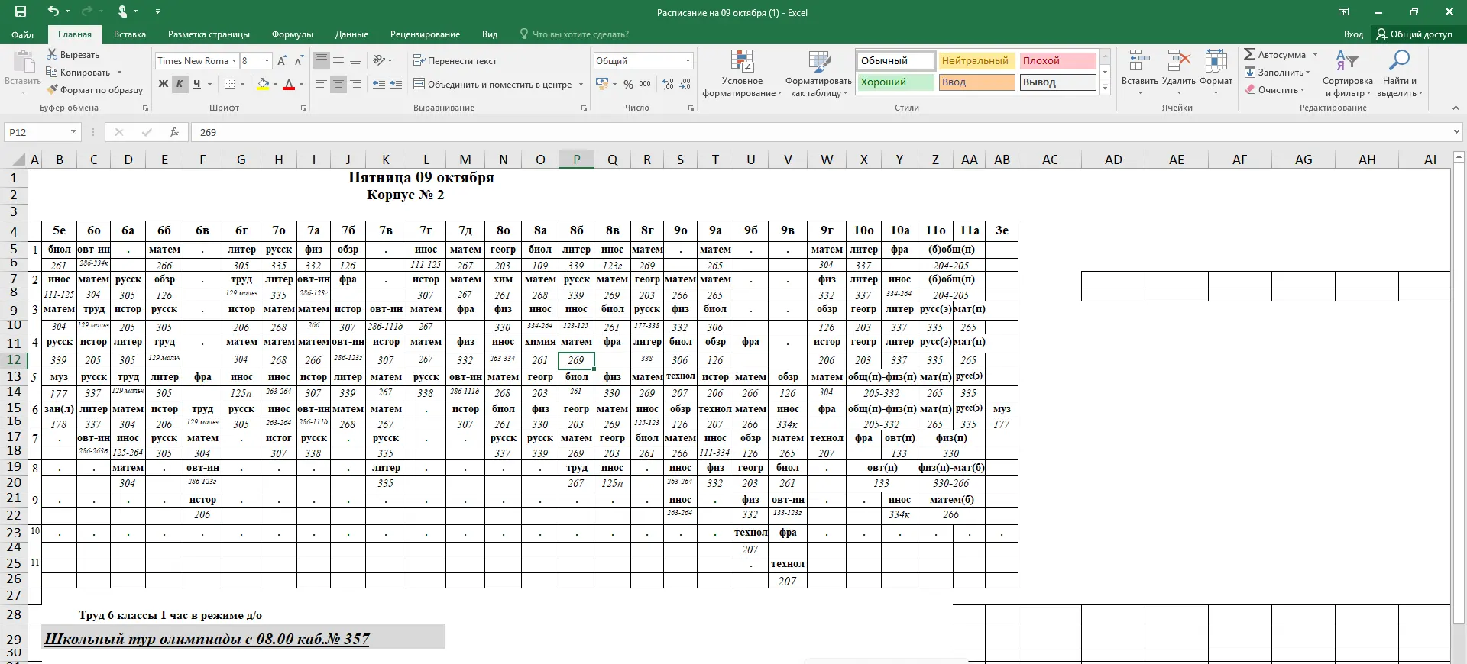Expand the cell styles gallery
This screenshot has height=664, width=1467.
click(1105, 88)
